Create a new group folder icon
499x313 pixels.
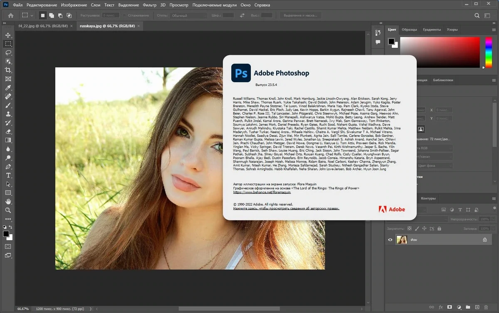tap(468, 308)
